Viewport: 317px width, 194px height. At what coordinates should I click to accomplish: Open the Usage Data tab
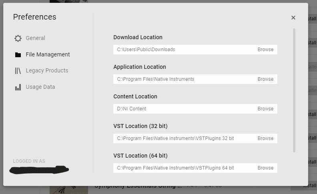(40, 87)
